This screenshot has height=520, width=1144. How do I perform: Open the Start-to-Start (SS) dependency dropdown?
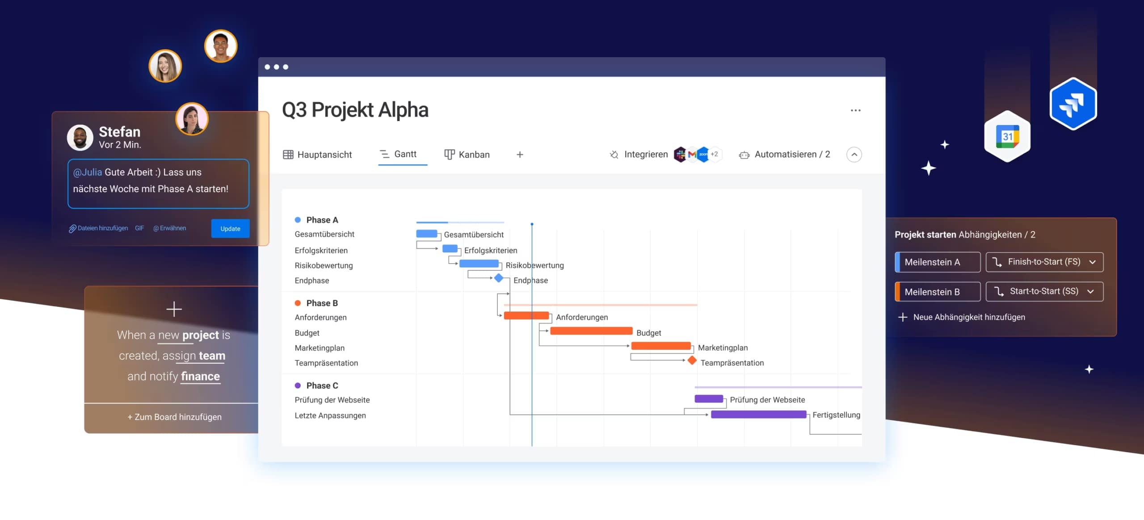1044,291
